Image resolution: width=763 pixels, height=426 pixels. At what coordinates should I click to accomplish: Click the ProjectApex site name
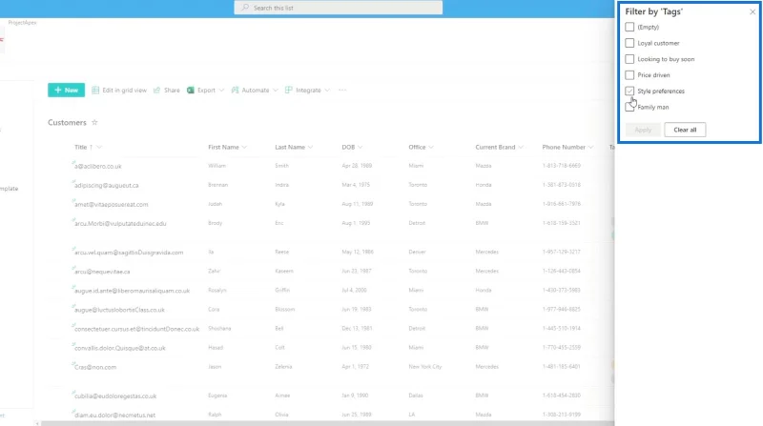[22, 22]
